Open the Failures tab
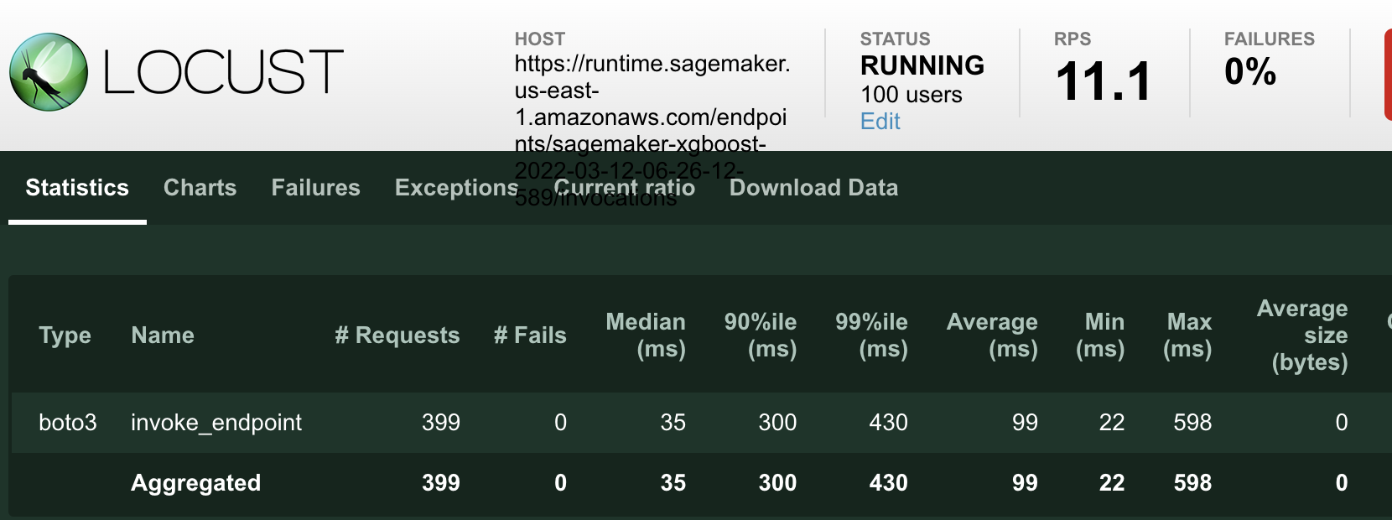This screenshot has width=1392, height=520. point(315,188)
